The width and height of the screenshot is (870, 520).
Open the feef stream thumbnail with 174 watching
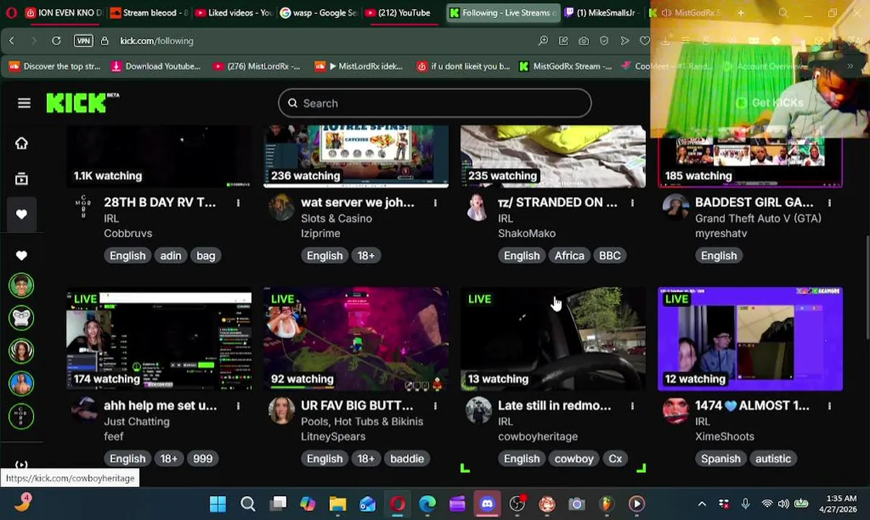(x=159, y=339)
